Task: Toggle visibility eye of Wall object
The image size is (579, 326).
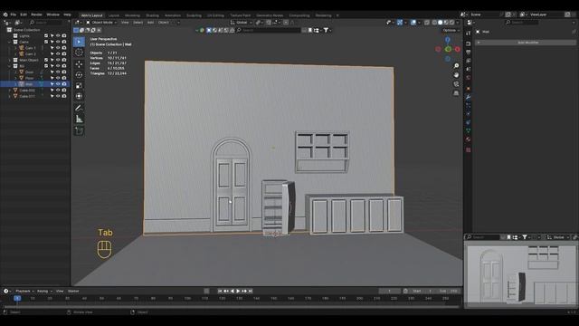Action: (x=58, y=84)
